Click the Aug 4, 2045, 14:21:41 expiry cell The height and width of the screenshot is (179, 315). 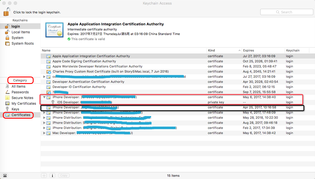259,71
